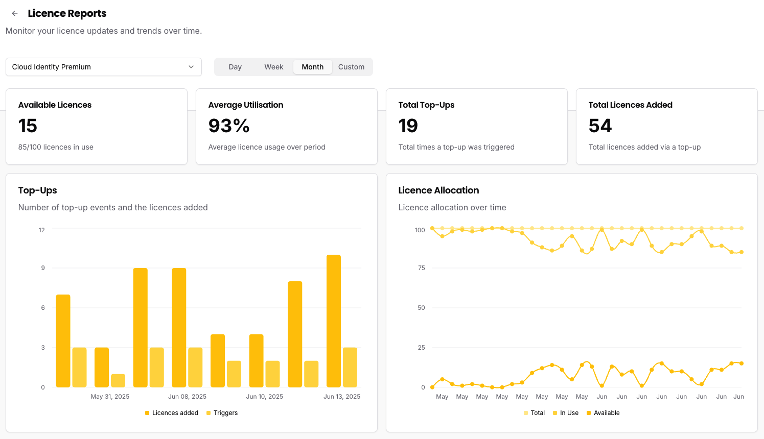Image resolution: width=764 pixels, height=439 pixels.
Task: Click the dropdown chevron on the product selector
Action: click(x=191, y=67)
